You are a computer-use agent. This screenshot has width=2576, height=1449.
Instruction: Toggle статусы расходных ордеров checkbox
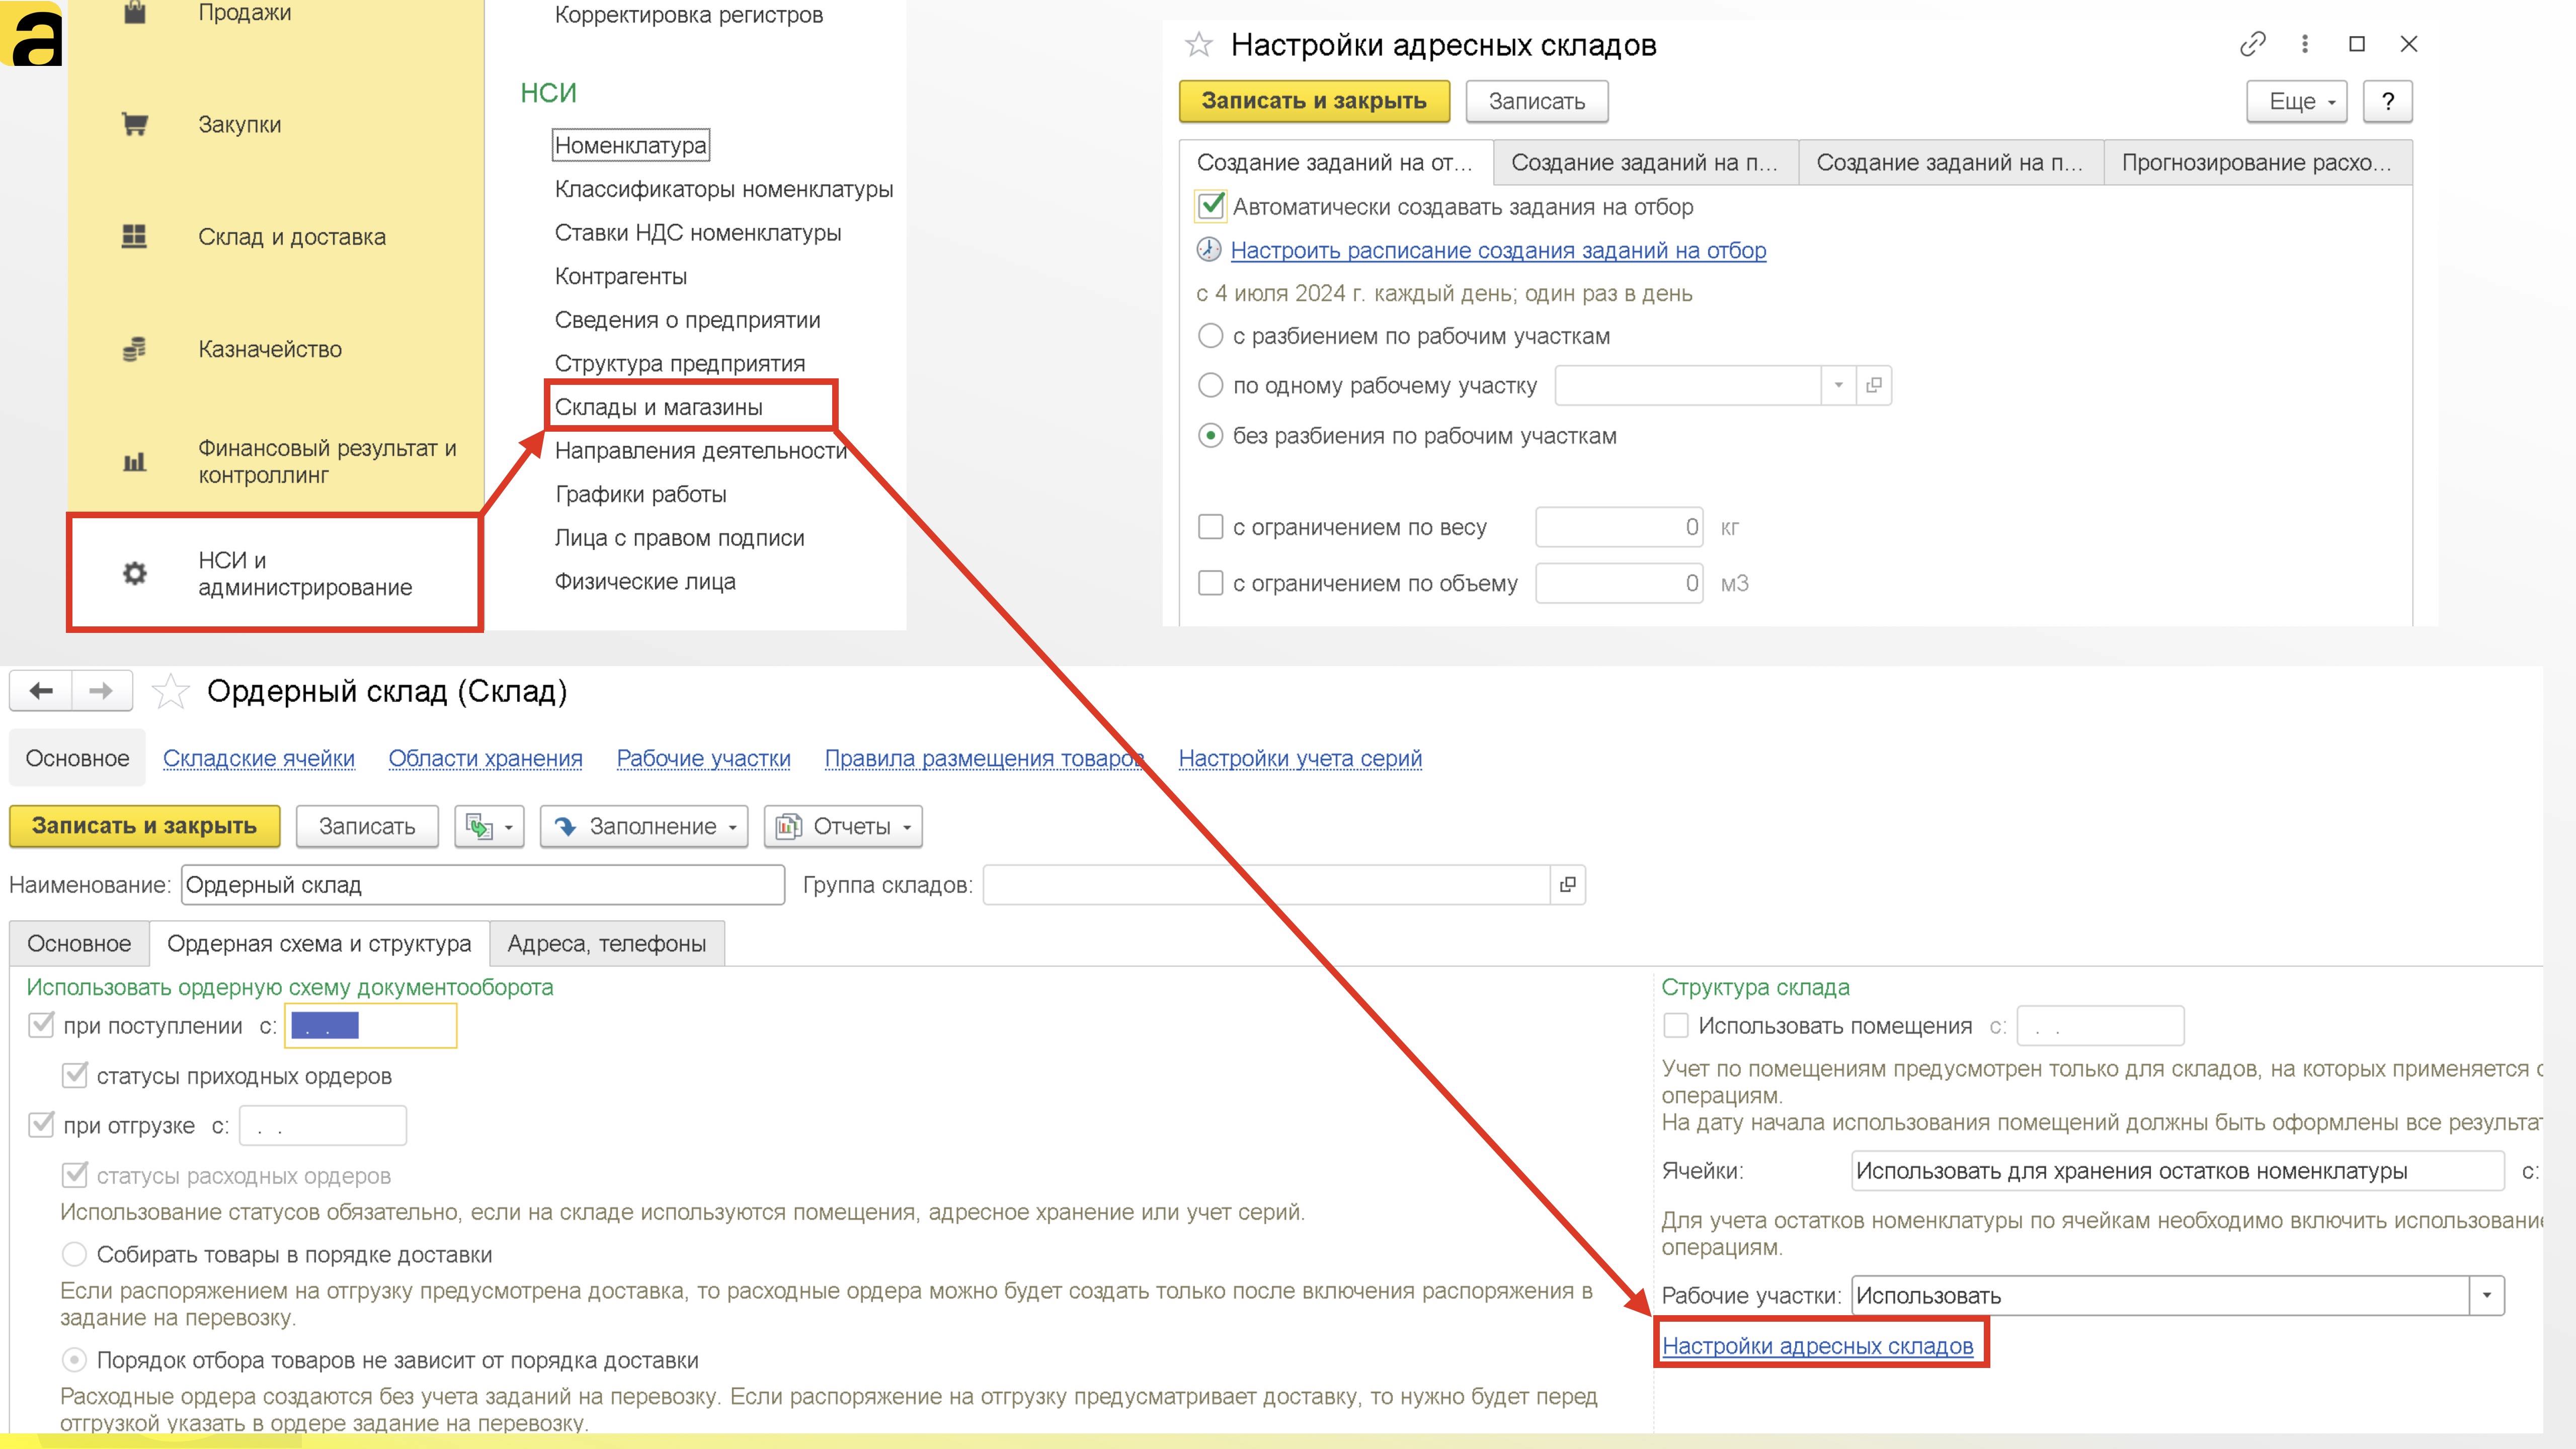[74, 1175]
